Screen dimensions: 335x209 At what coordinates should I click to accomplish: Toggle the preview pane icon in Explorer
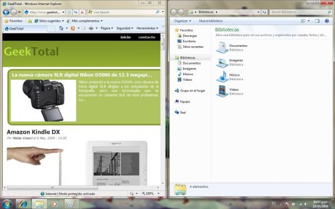[x=317, y=21]
